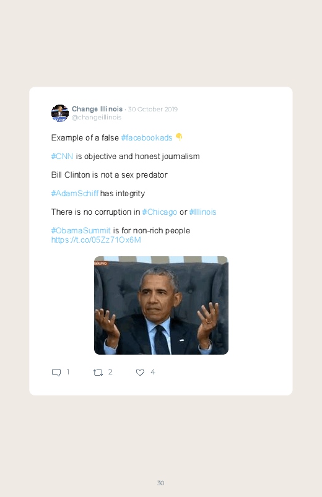This screenshot has width=322, height=497.
Task: Click the page number 30 footer
Action: coord(161,483)
